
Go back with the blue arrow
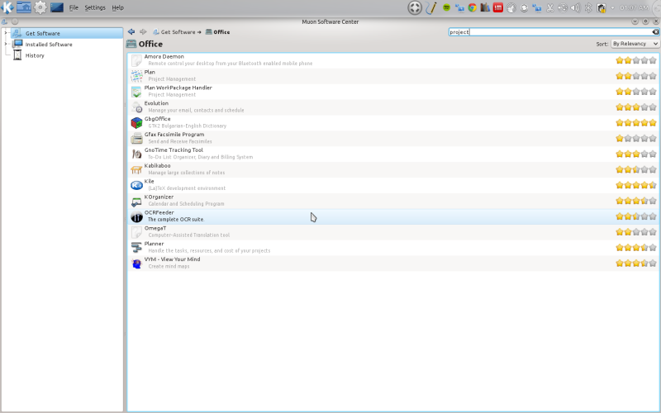[x=131, y=31]
